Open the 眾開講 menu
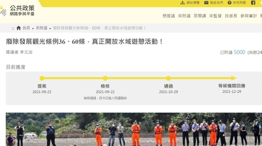262x146 pixels. (200, 16)
